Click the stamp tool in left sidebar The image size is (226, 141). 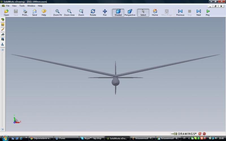click(3, 44)
